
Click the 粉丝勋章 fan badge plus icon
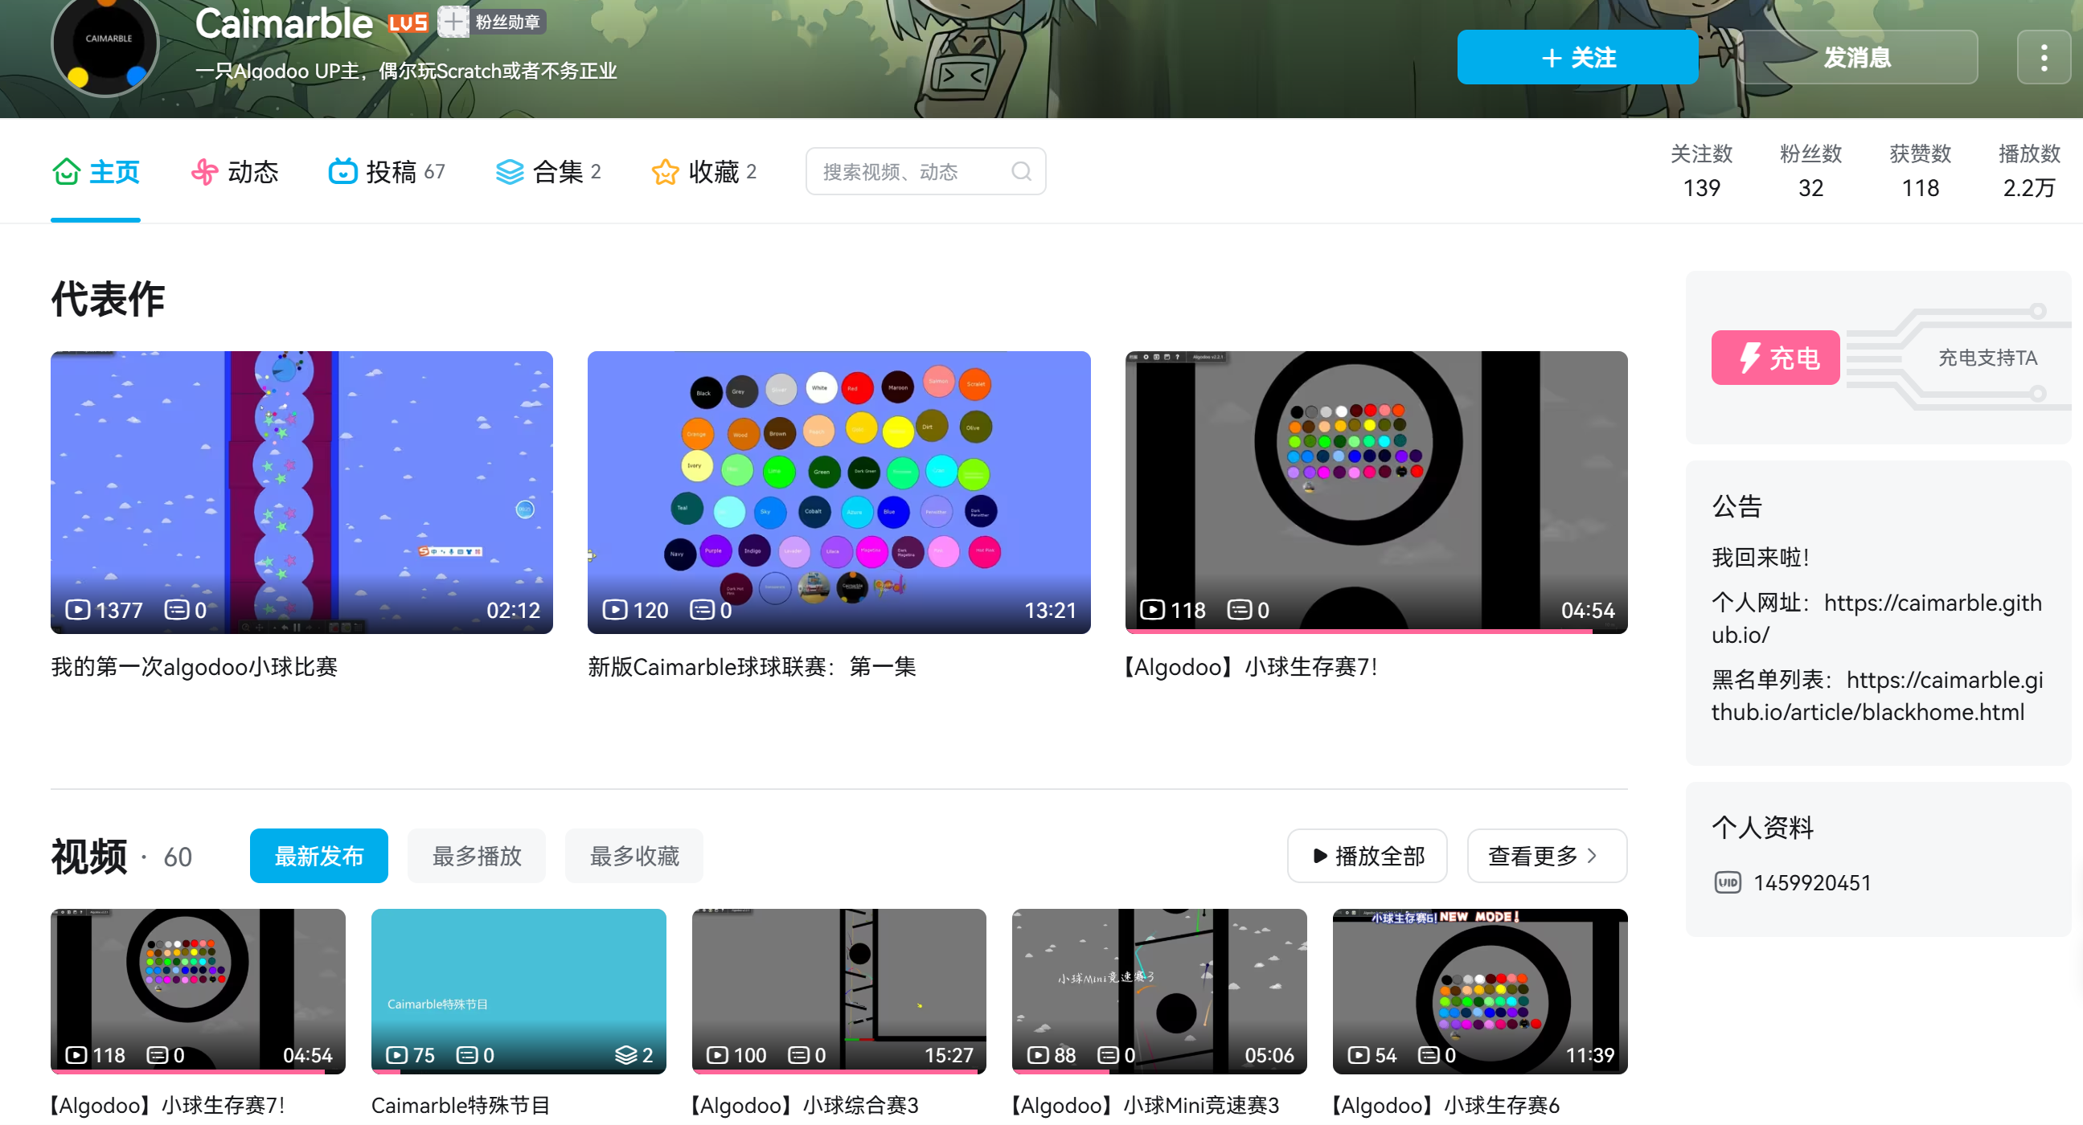tap(453, 22)
